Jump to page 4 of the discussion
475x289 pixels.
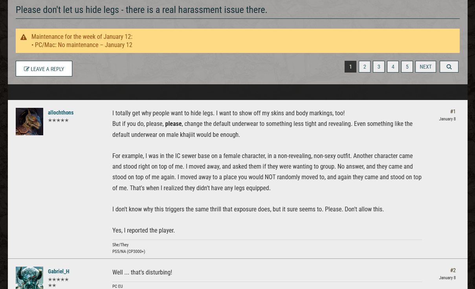point(393,67)
